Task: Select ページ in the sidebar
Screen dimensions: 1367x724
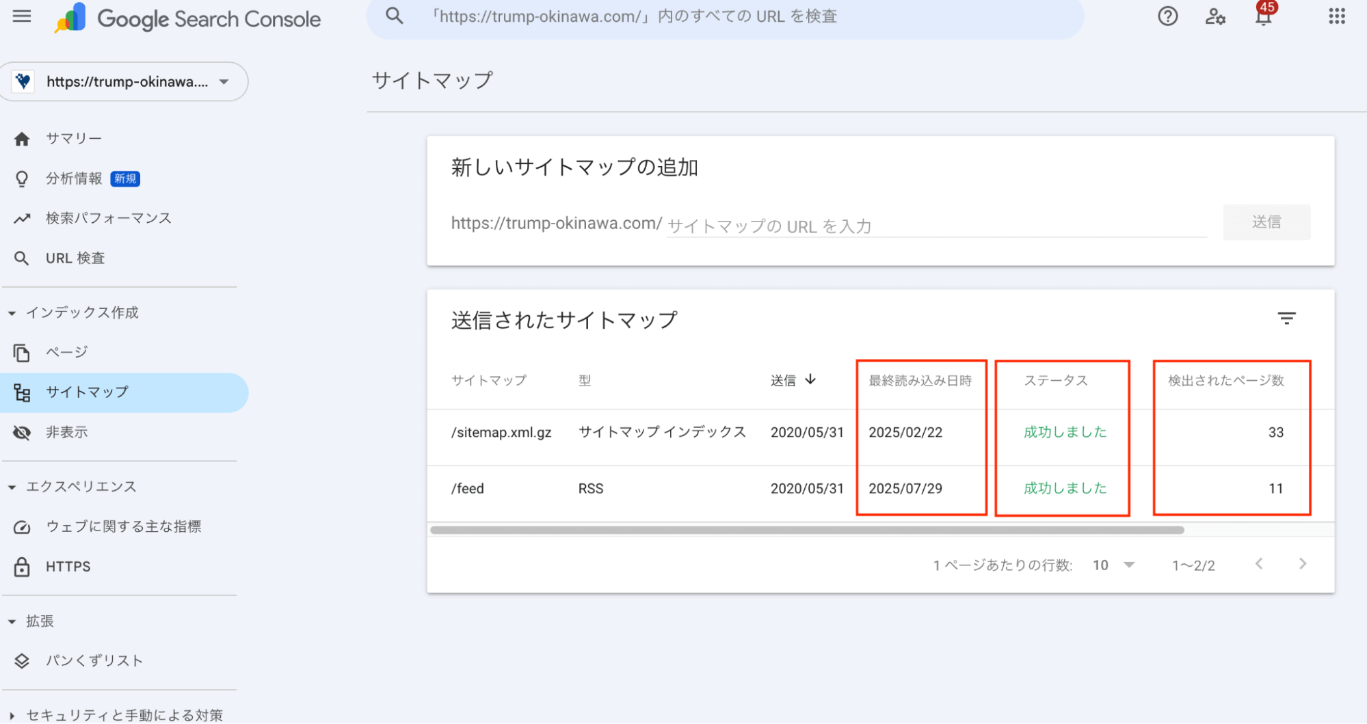Action: coord(66,352)
